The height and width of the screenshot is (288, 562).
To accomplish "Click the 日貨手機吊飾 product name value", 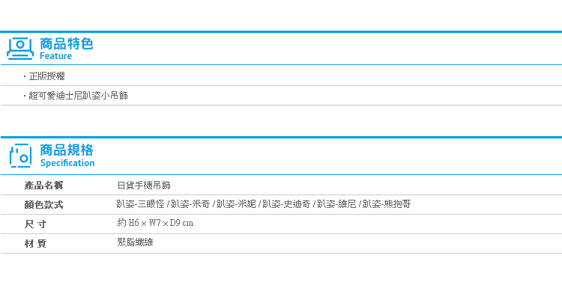I will click(x=144, y=186).
